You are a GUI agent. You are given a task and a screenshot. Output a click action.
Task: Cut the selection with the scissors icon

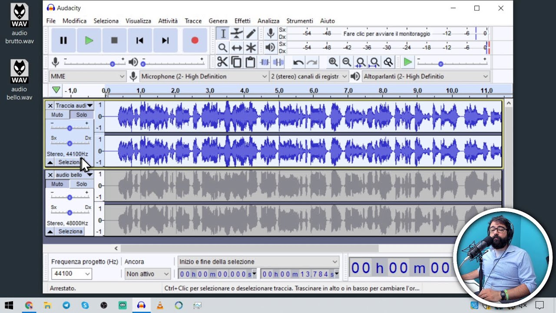[x=222, y=62]
